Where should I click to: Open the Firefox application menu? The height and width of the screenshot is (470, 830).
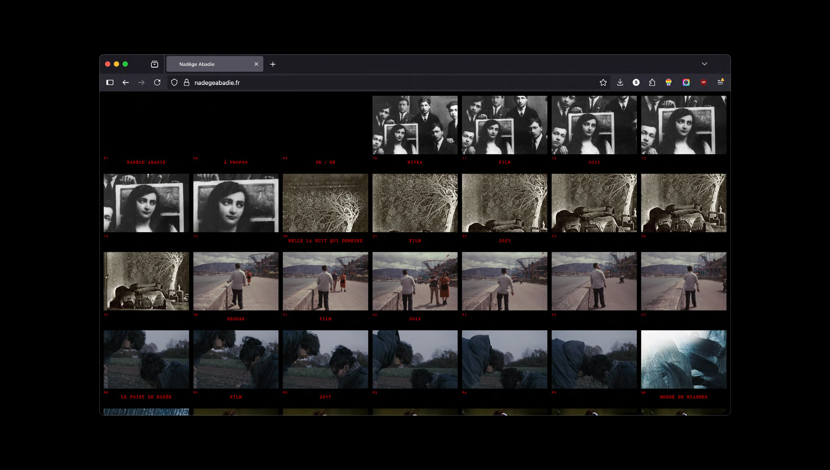point(720,82)
